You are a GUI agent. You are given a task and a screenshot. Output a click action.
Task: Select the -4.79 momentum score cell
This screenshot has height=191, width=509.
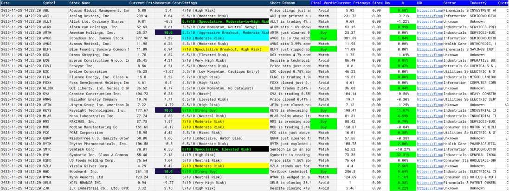click(168, 105)
